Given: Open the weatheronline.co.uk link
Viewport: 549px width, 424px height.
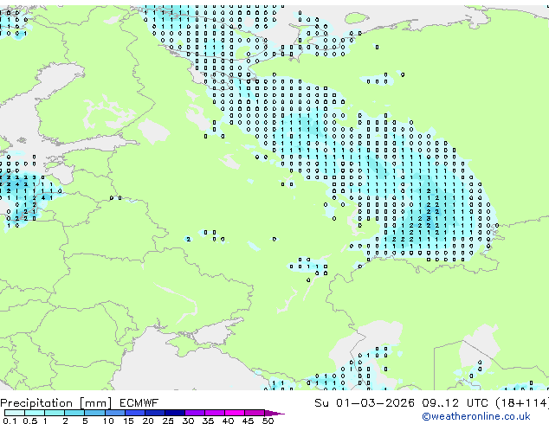Looking at the screenshot, I should point(476,416).
